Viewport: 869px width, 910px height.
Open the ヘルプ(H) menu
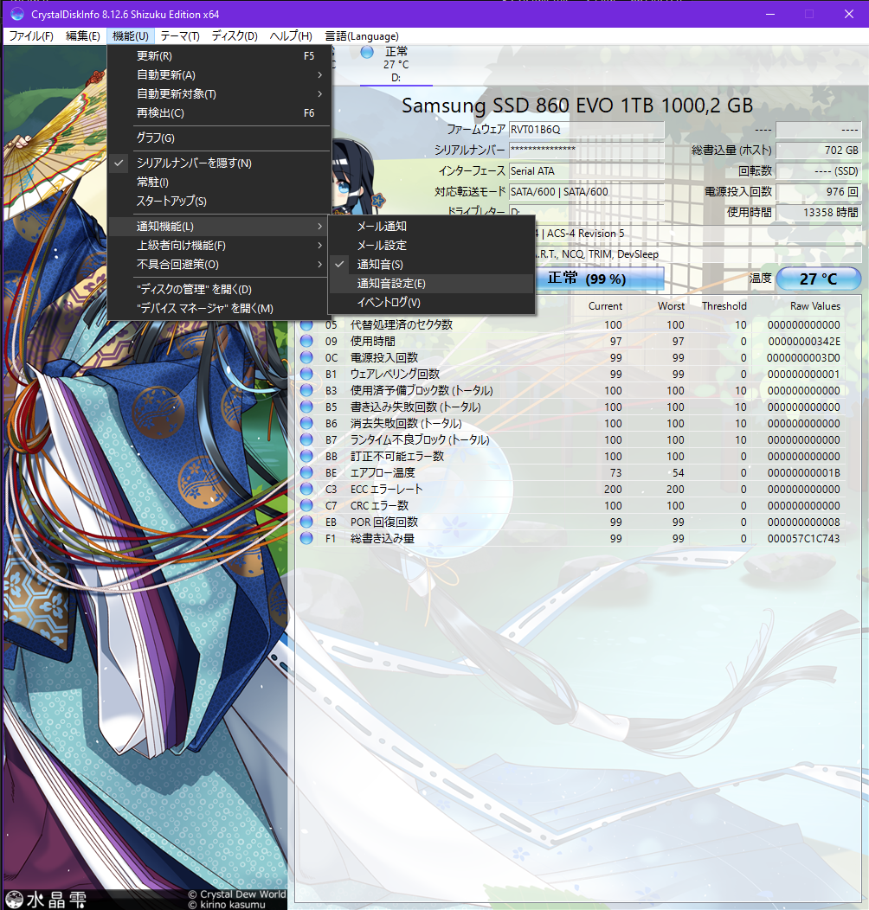pyautogui.click(x=291, y=36)
